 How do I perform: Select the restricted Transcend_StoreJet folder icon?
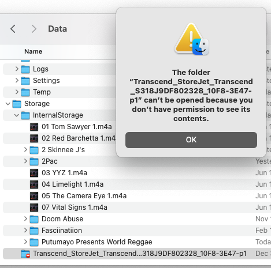[25, 254]
